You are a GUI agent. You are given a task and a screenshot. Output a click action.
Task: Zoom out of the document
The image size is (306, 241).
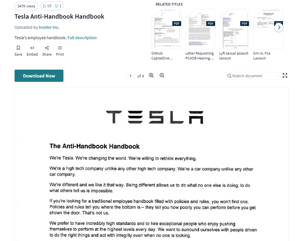click(162, 75)
